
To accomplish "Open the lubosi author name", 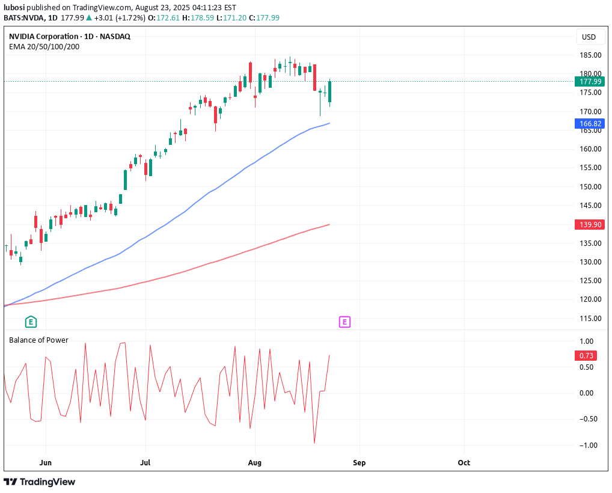I will pos(14,7).
